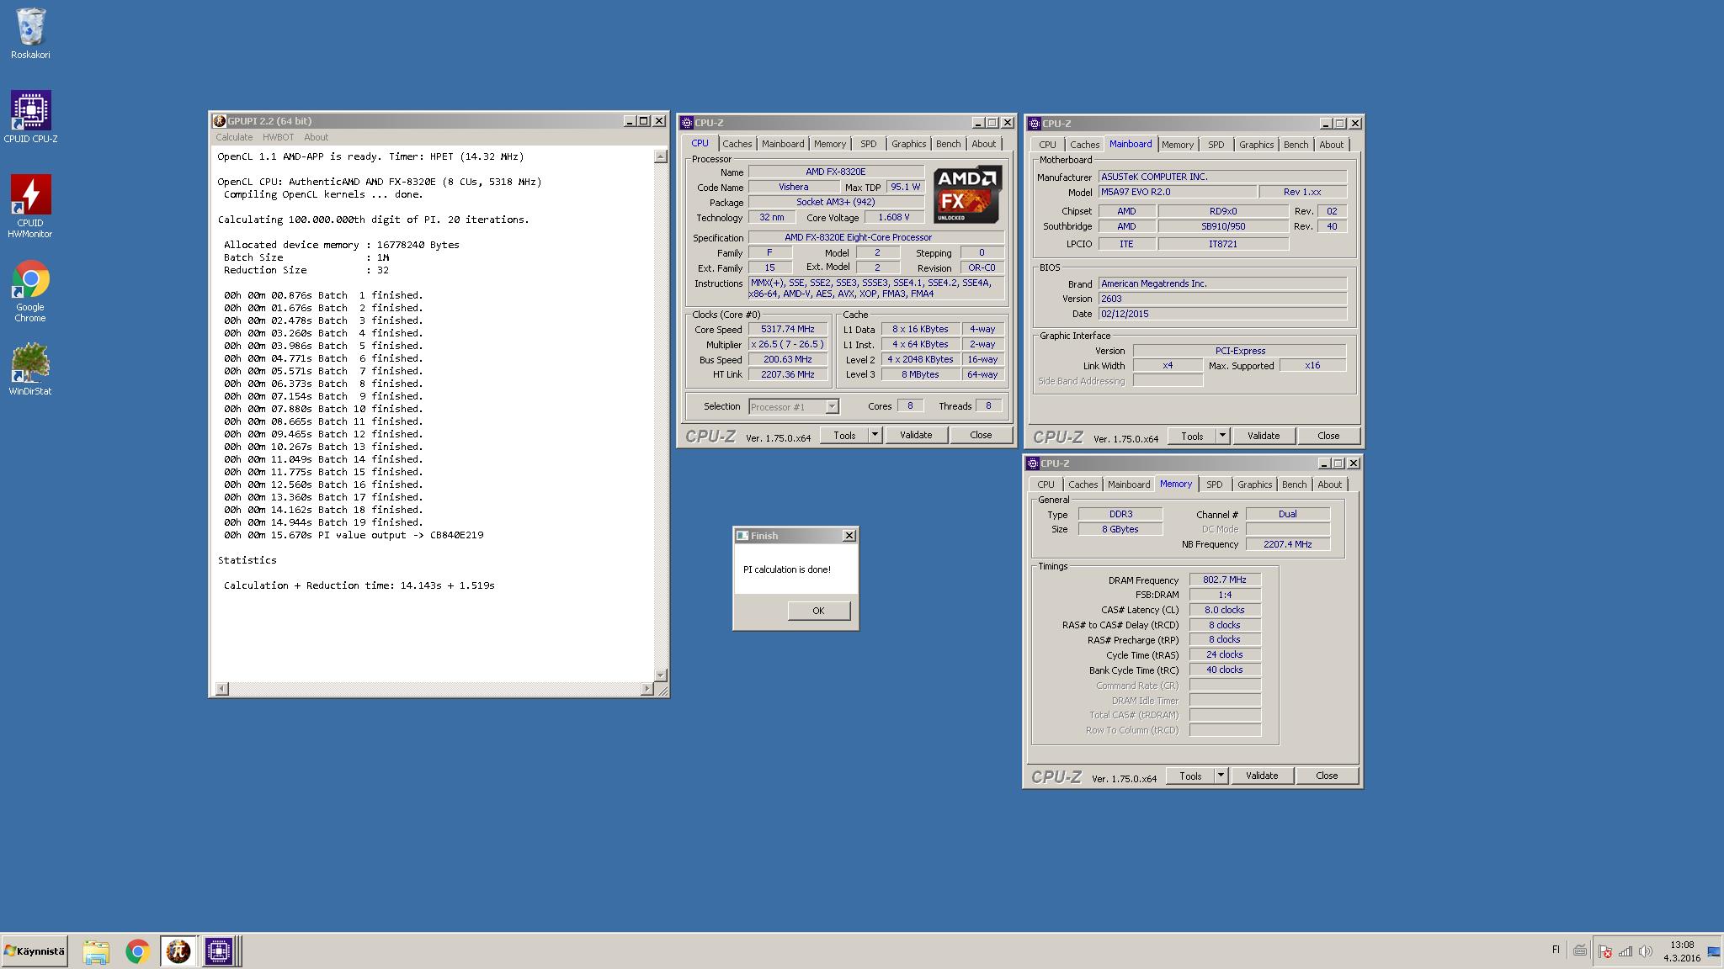
Task: Click the Core Voltage value 1.608 V
Action: [x=894, y=217]
